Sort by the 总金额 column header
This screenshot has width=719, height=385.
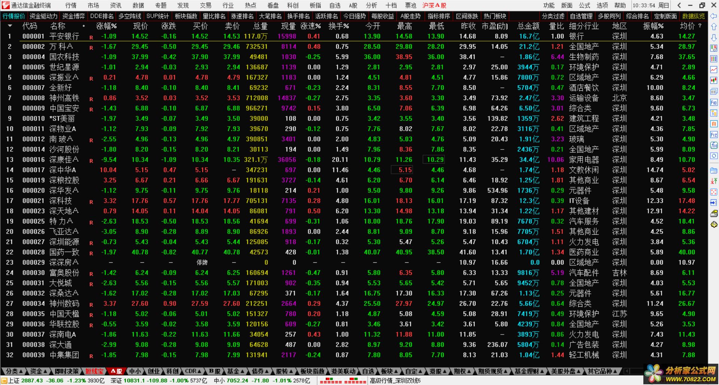[528, 26]
